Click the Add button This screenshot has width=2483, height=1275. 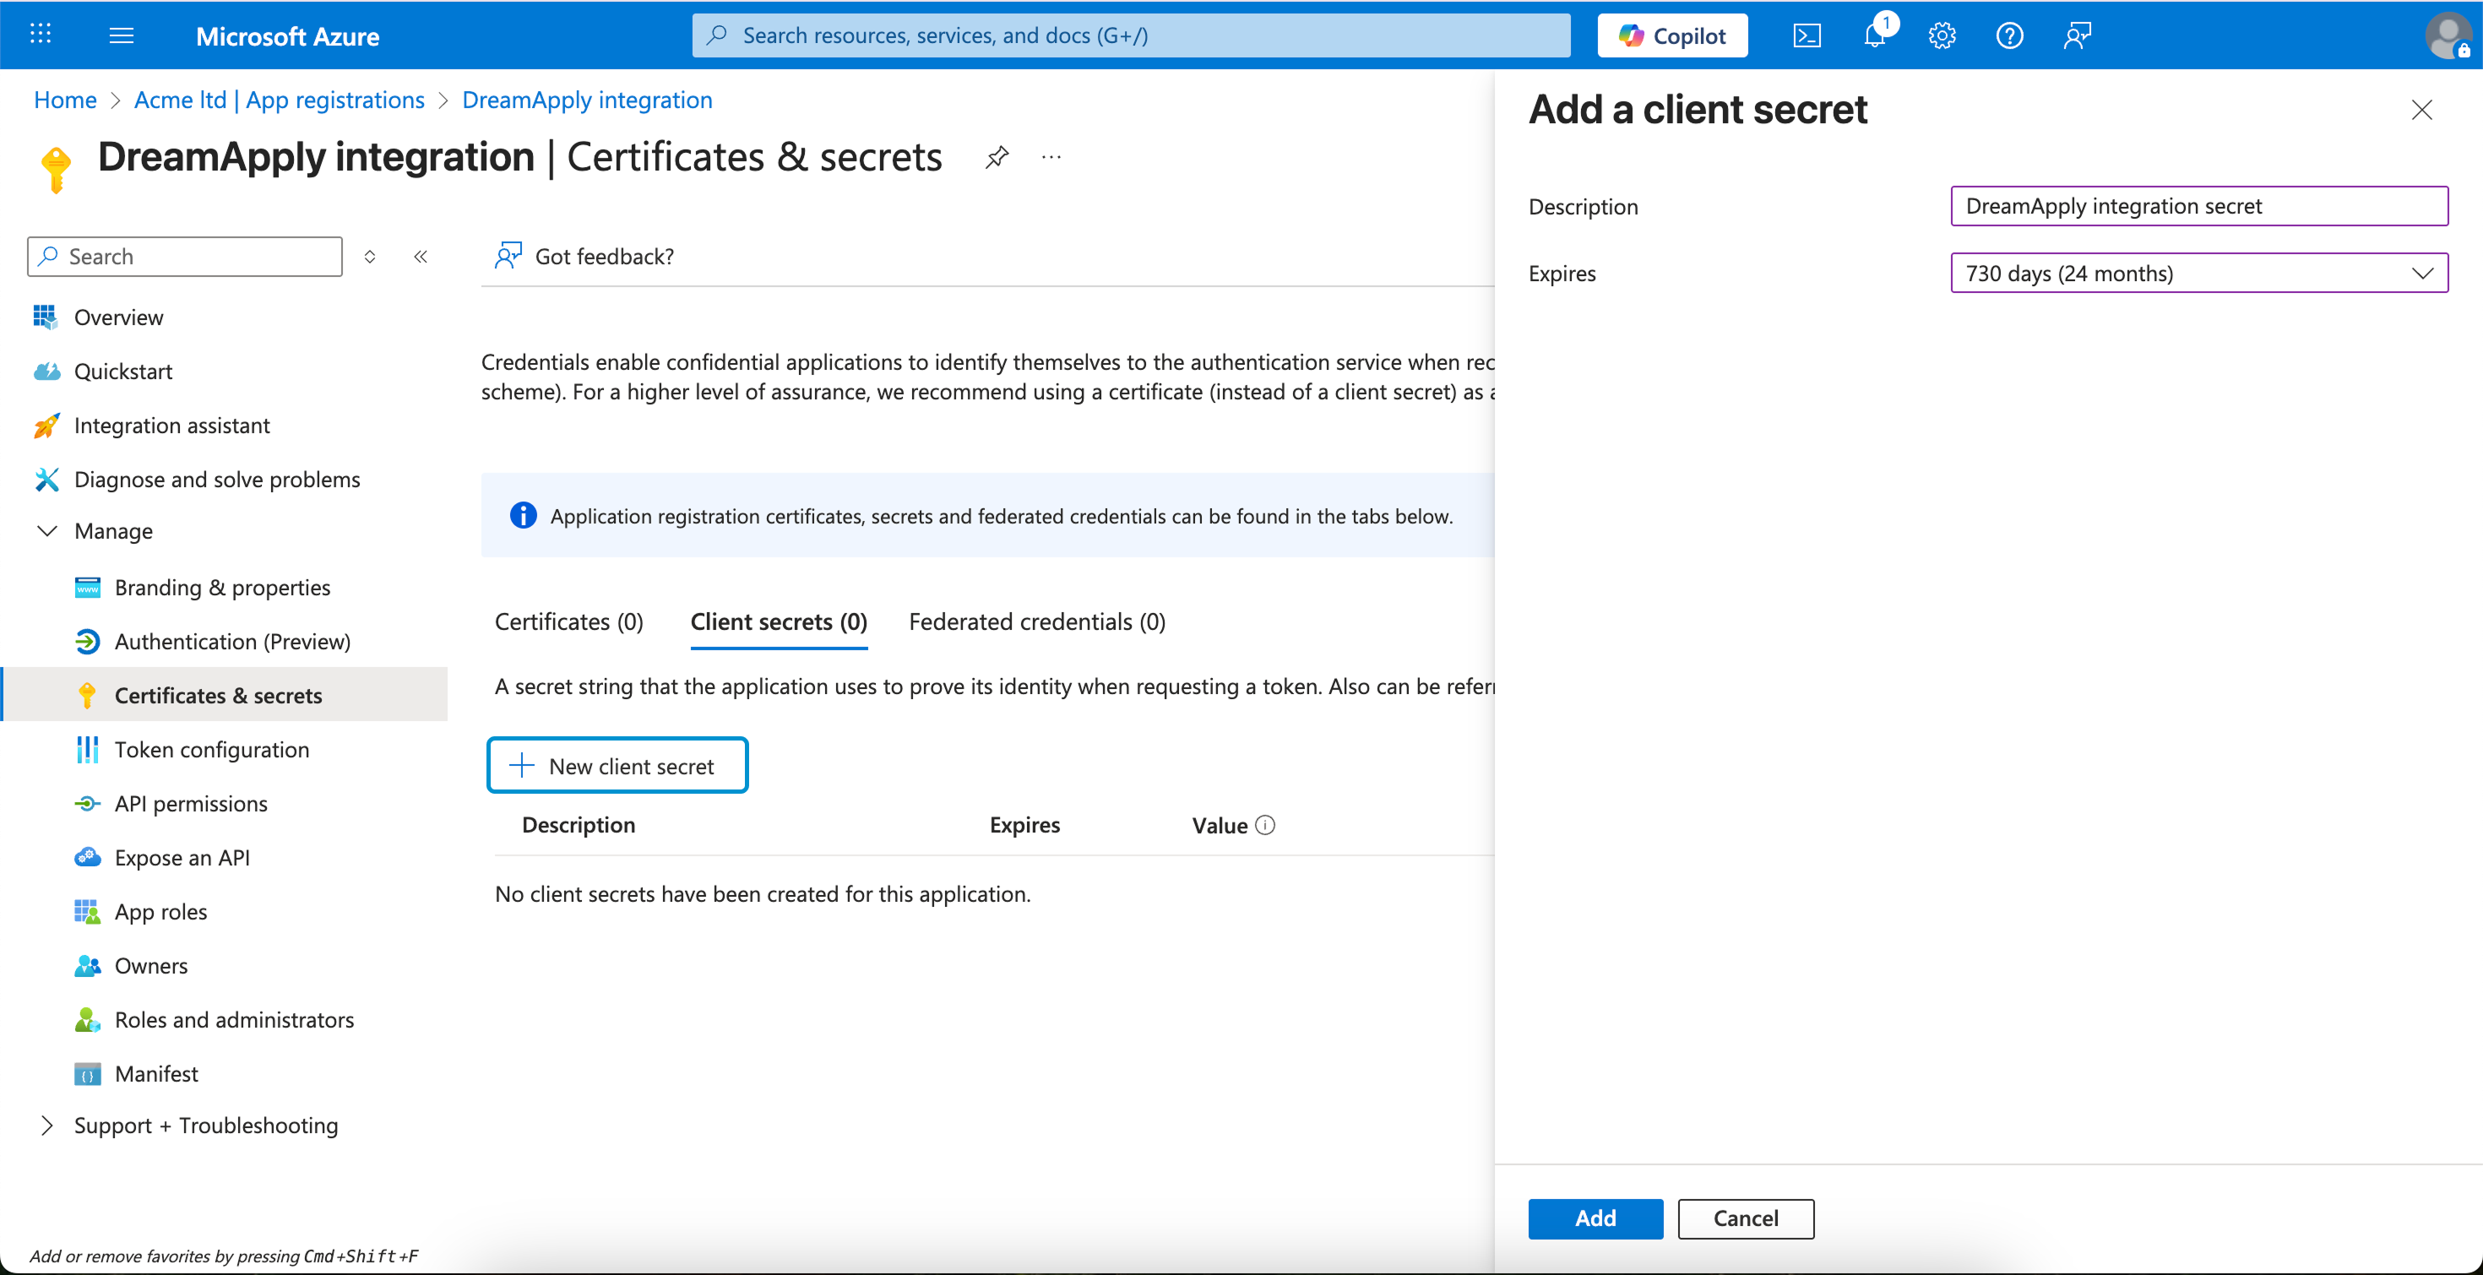click(x=1595, y=1218)
